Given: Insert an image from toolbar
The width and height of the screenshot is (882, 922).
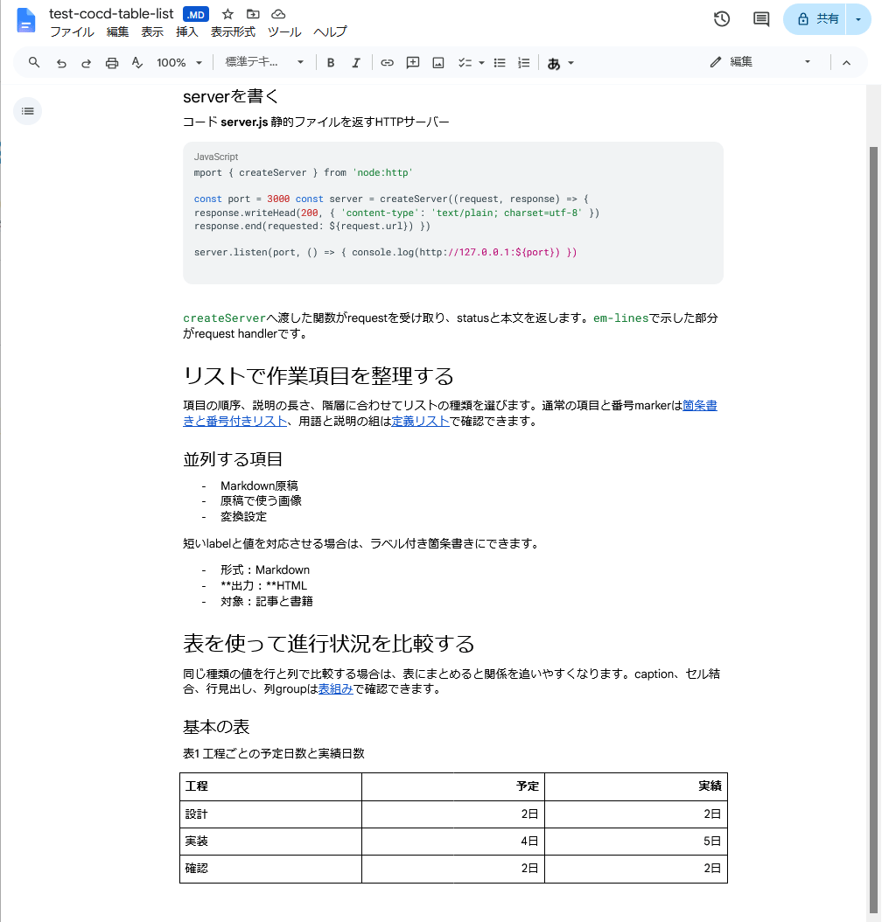Looking at the screenshot, I should click(438, 63).
